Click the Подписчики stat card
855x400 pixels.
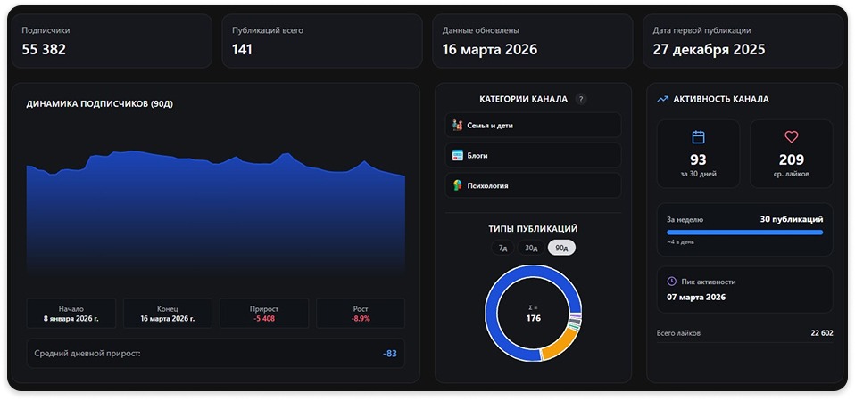click(111, 41)
